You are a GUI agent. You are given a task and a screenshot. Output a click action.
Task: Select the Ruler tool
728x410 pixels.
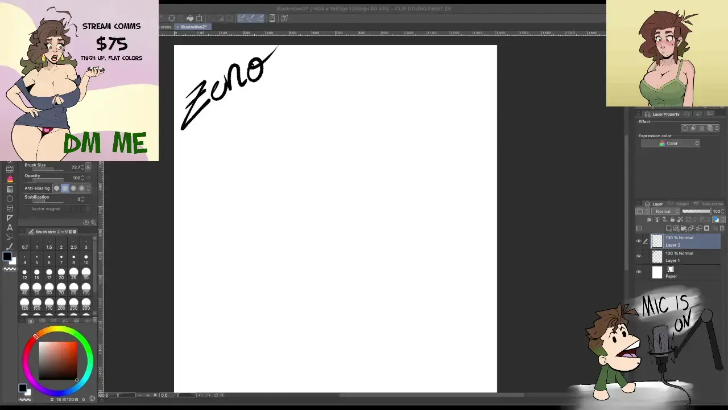(x=10, y=218)
